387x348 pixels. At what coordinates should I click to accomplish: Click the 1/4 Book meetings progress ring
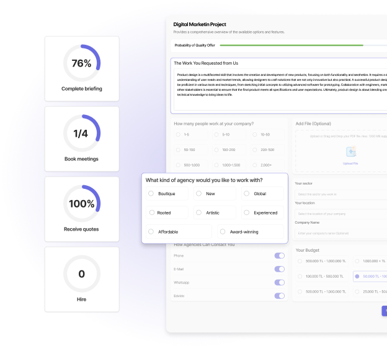(82, 133)
